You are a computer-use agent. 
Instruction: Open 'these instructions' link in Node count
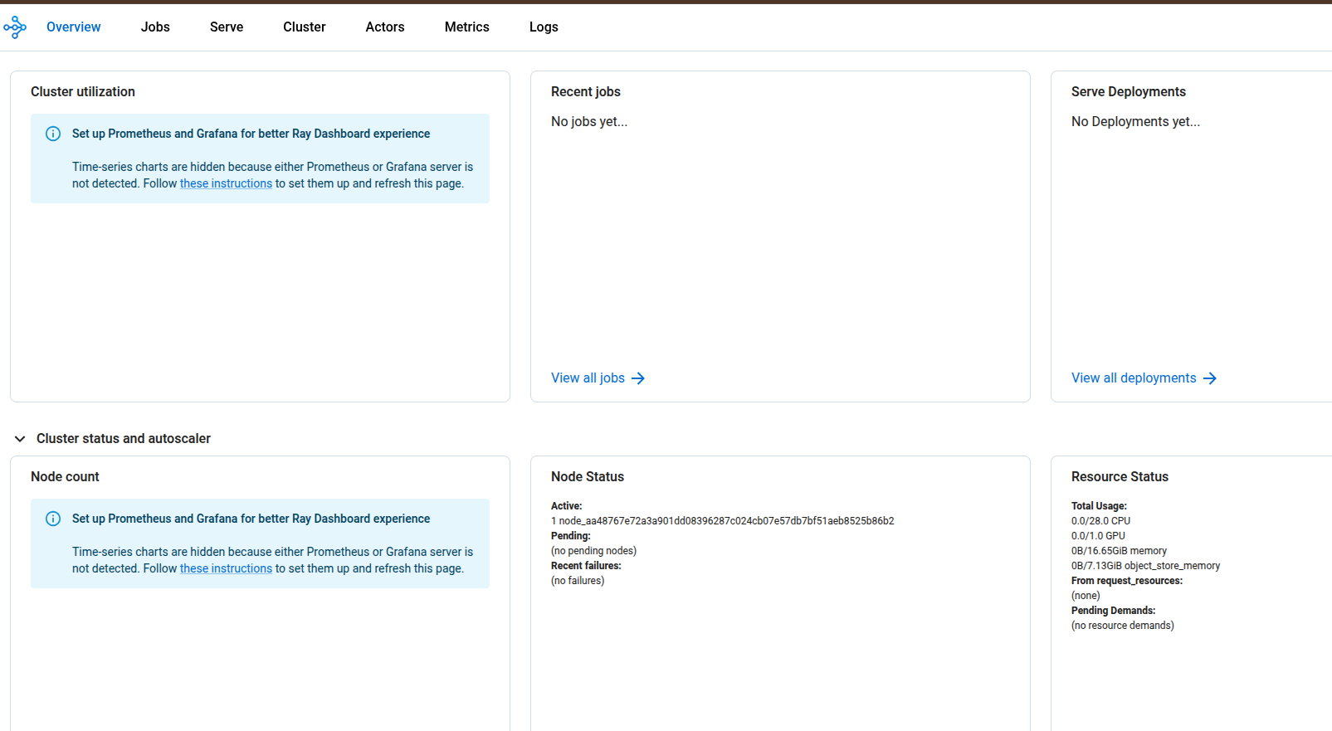[226, 568]
